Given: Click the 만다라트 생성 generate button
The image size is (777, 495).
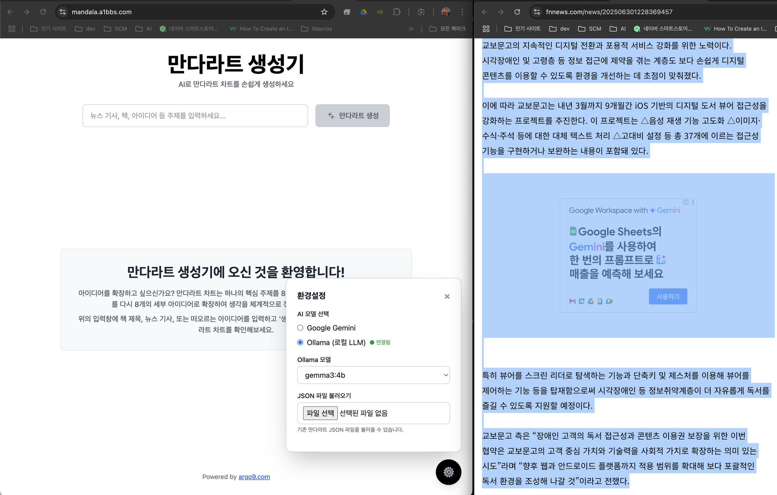Looking at the screenshot, I should (352, 116).
